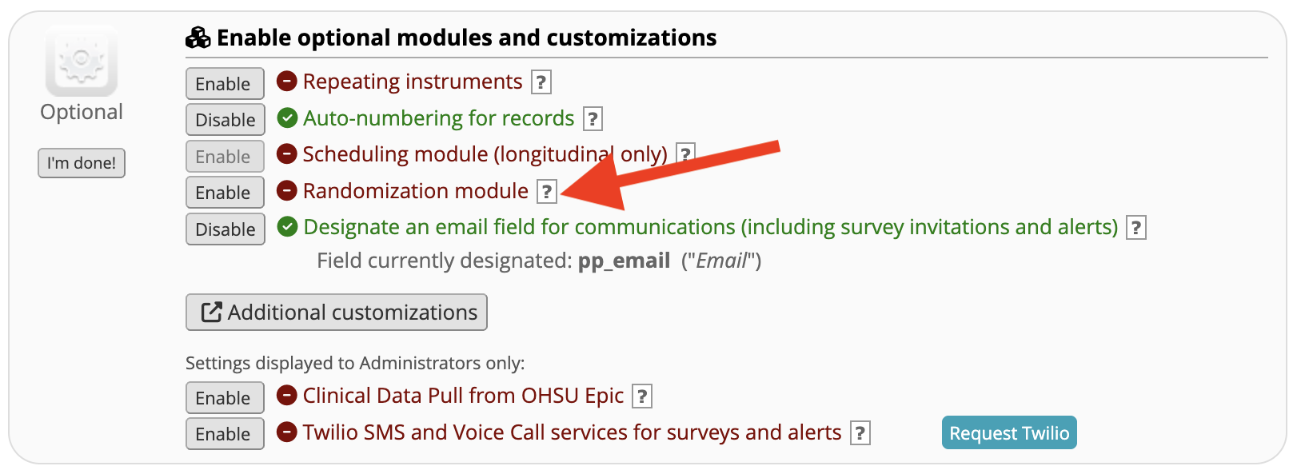Open help for designate email field option
This screenshot has width=1297, height=470.
(1136, 228)
